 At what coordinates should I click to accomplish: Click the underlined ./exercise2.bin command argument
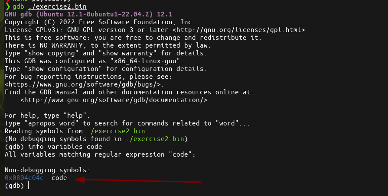(x=57, y=6)
